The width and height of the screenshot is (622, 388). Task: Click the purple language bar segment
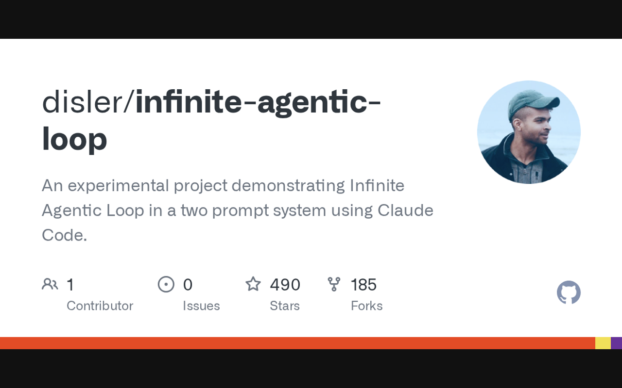coord(617,343)
